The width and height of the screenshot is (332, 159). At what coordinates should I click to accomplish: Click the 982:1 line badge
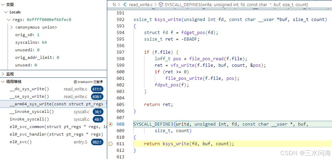tap(97, 142)
